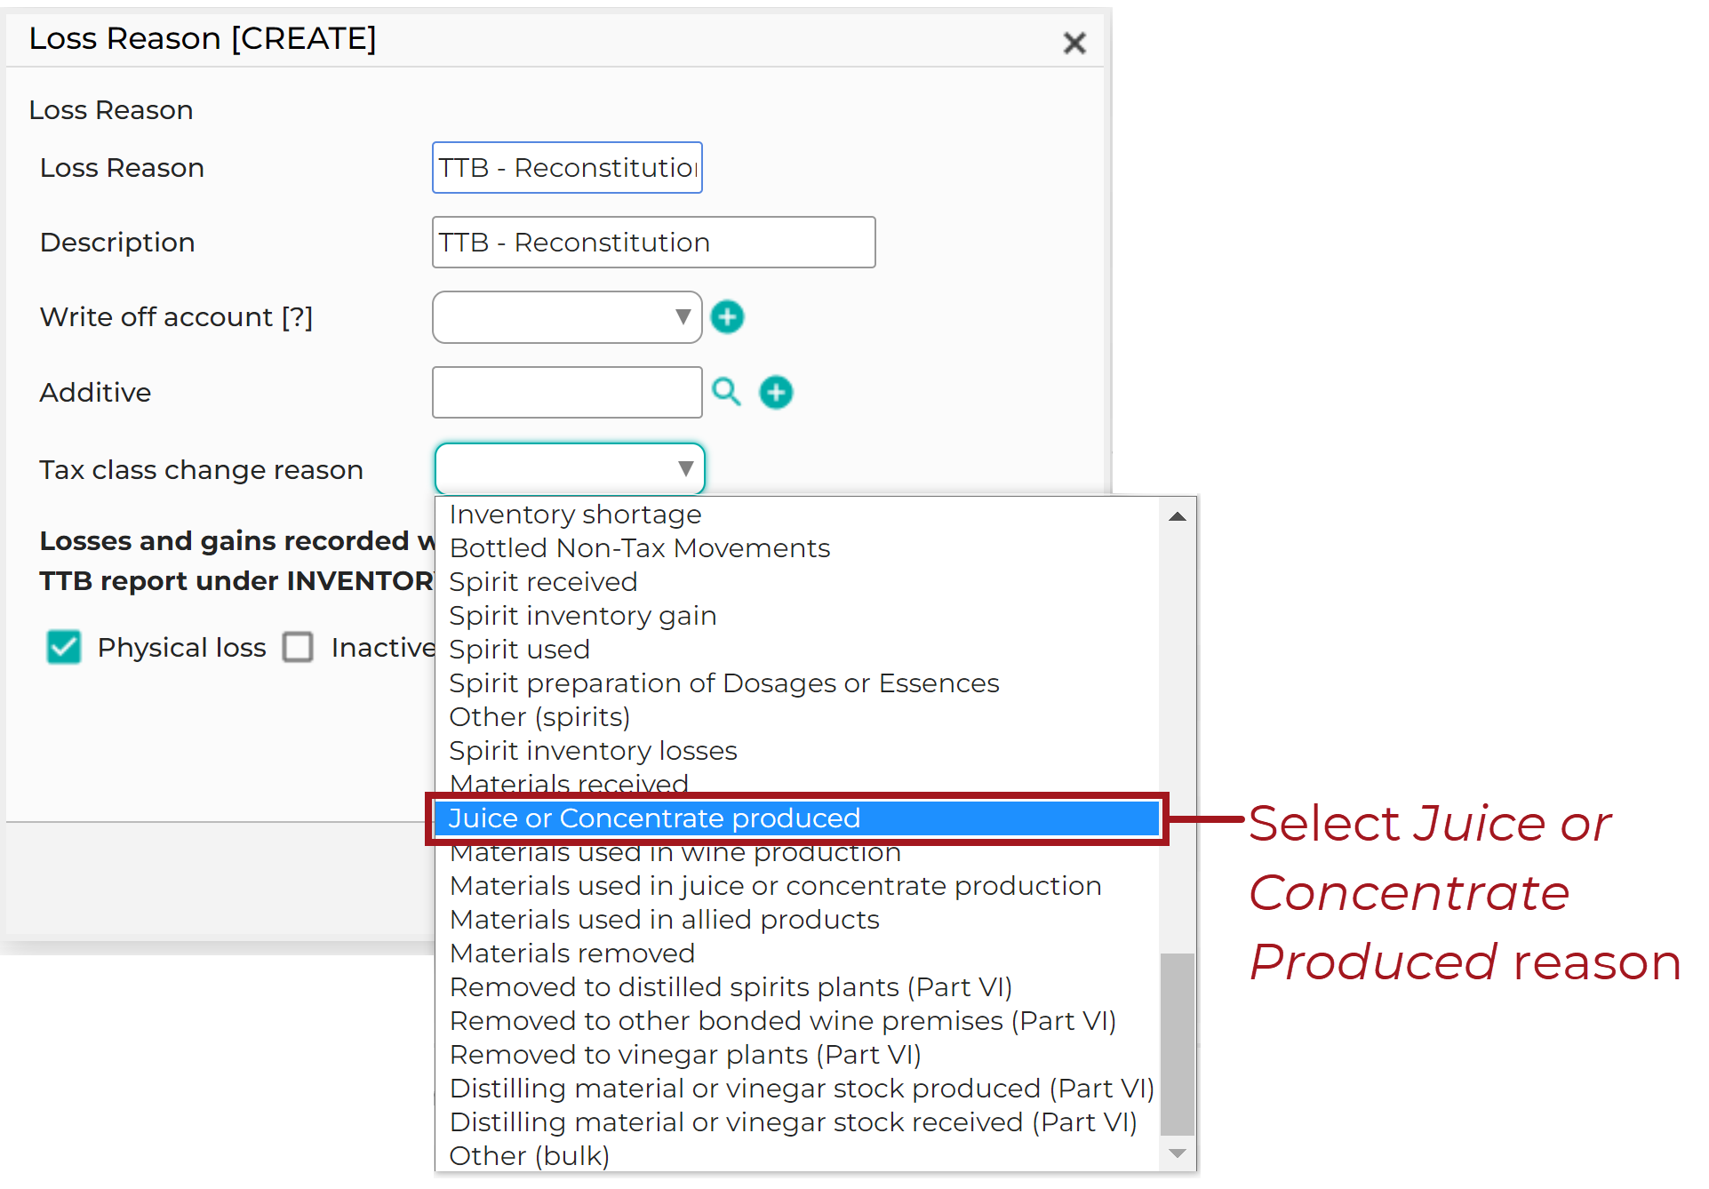This screenshot has height=1189, width=1709.
Task: Select Removed to other bonded wine premises
Action: (798, 1021)
